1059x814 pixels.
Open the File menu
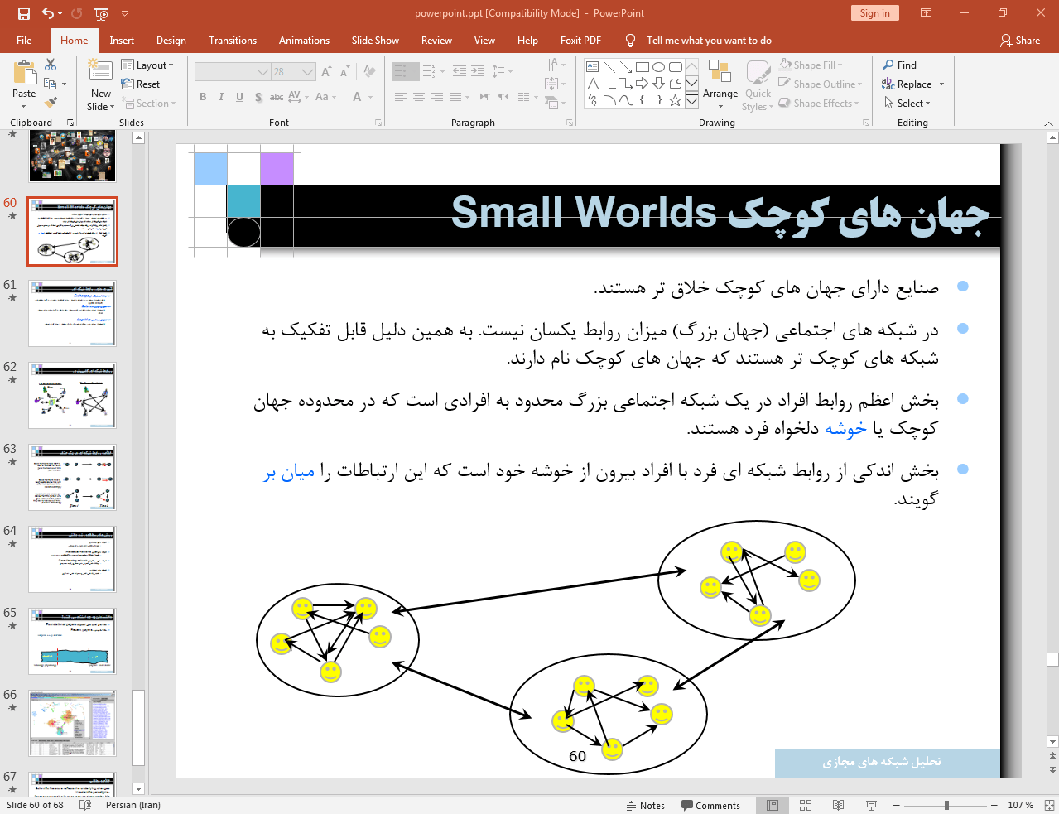24,41
